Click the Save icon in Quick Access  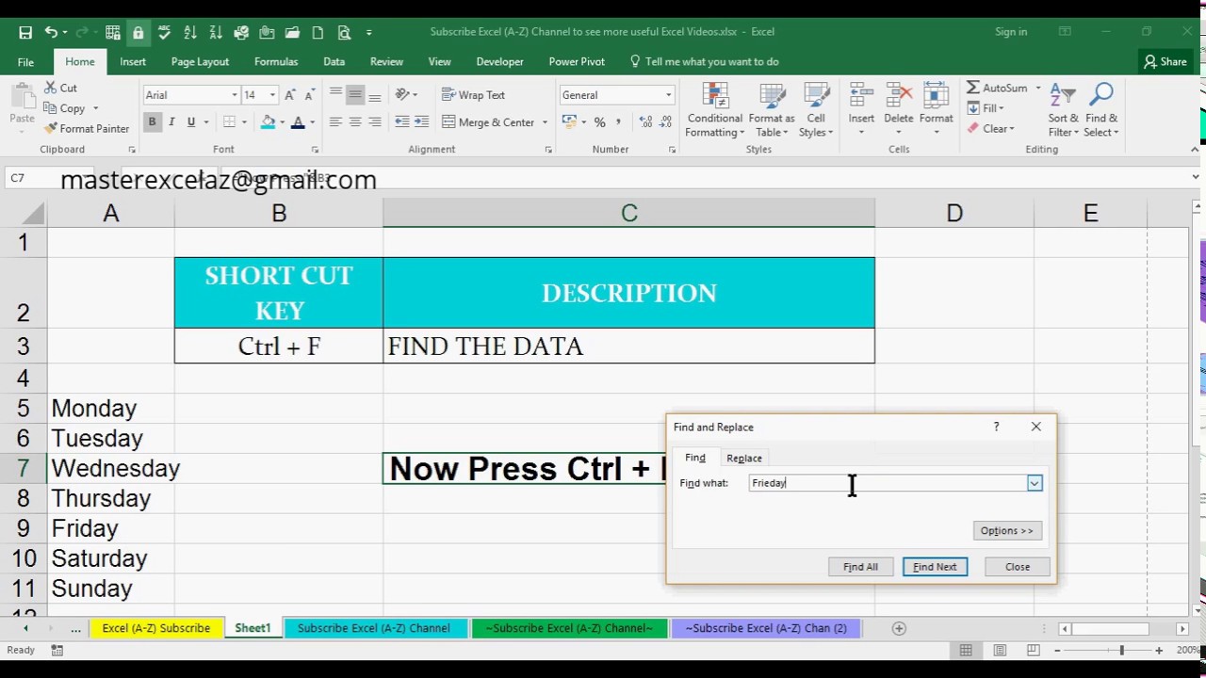(25, 32)
